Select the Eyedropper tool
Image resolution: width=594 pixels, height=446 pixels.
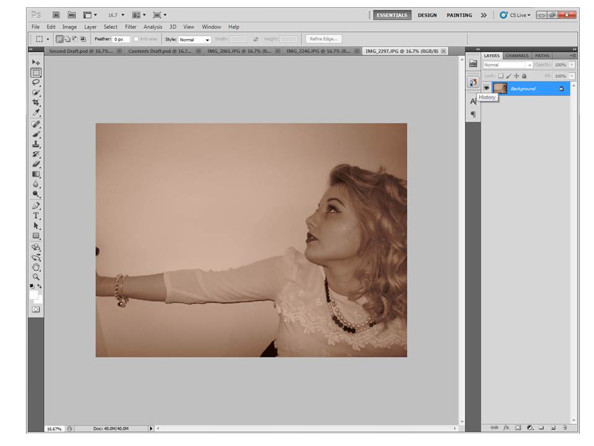click(36, 112)
